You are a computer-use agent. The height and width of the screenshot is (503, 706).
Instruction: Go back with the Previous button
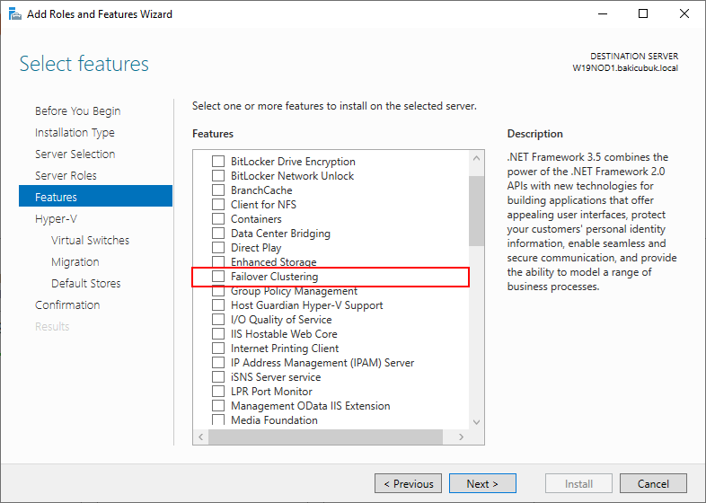(x=408, y=483)
